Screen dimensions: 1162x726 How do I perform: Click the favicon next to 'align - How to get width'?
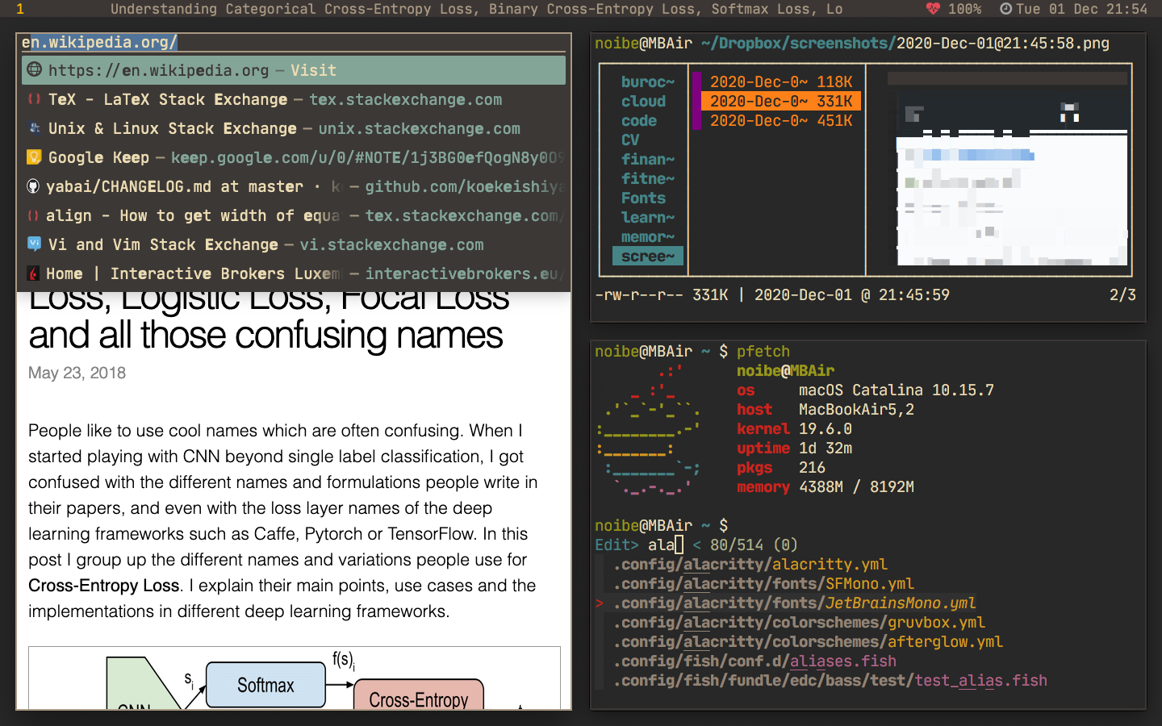point(33,215)
